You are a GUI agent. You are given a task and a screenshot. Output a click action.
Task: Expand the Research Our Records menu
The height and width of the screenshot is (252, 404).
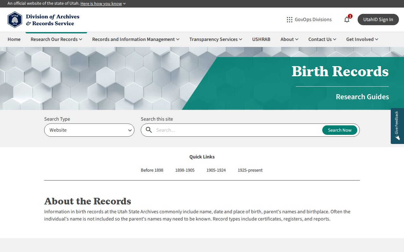(56, 39)
